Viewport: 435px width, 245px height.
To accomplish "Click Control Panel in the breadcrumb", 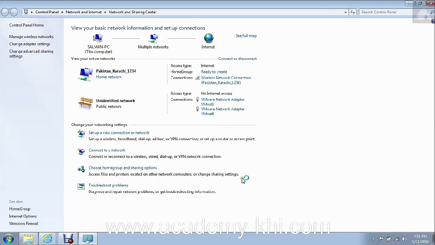I will pyautogui.click(x=47, y=12).
